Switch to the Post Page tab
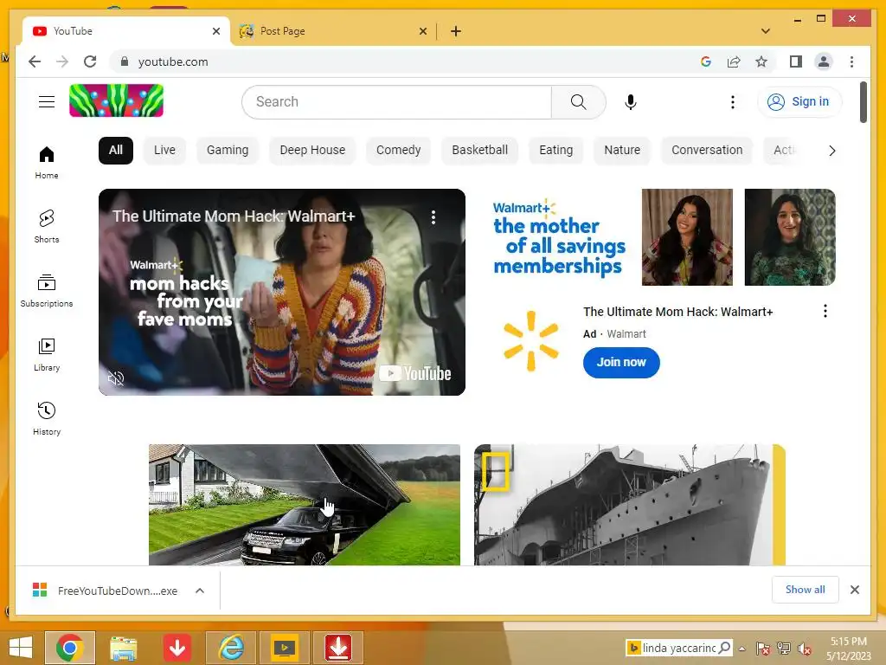 pos(333,31)
